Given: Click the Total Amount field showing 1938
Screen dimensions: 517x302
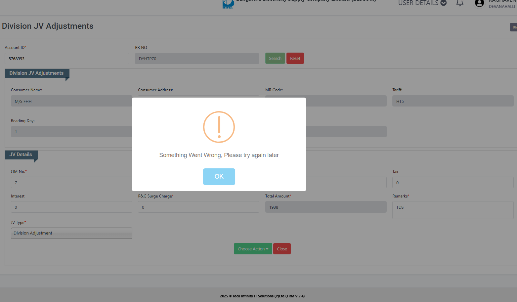Looking at the screenshot, I should coord(326,207).
